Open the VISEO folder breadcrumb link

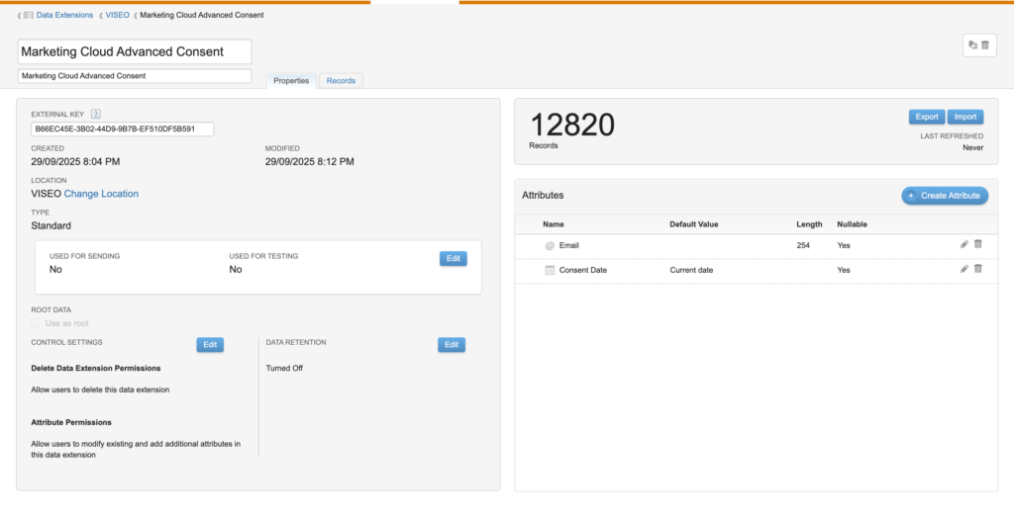point(118,16)
